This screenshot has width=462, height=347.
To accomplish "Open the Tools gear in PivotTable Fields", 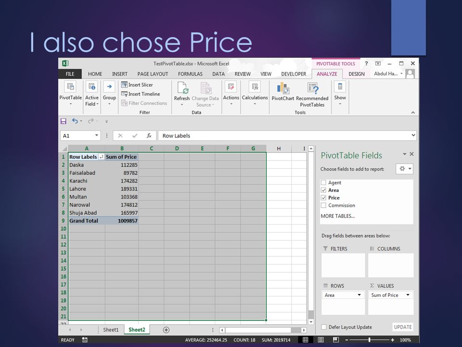I will (405, 169).
